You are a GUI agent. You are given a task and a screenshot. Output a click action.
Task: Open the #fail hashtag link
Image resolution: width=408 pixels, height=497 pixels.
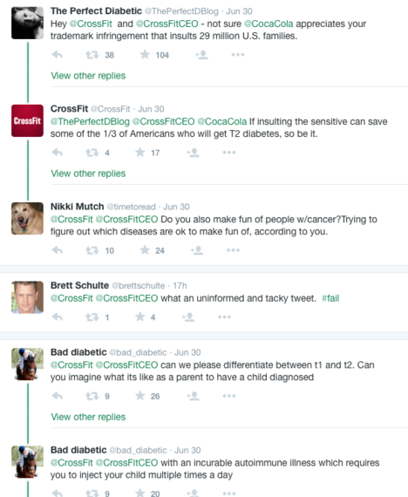(x=330, y=298)
